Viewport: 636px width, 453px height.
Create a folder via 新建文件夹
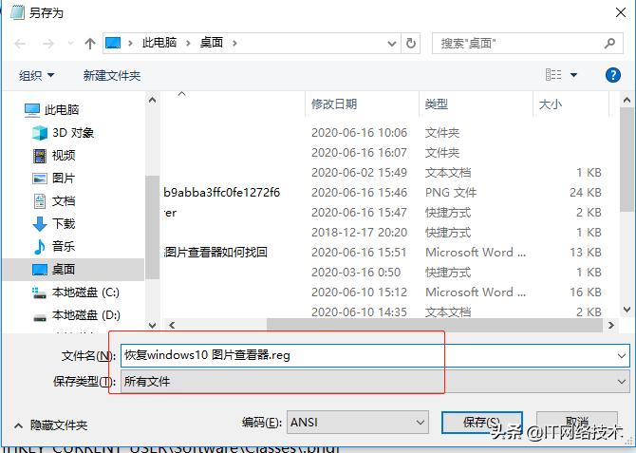tap(112, 76)
